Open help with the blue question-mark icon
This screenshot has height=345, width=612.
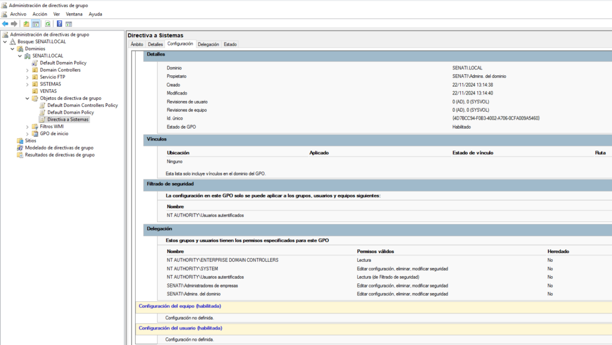click(59, 24)
